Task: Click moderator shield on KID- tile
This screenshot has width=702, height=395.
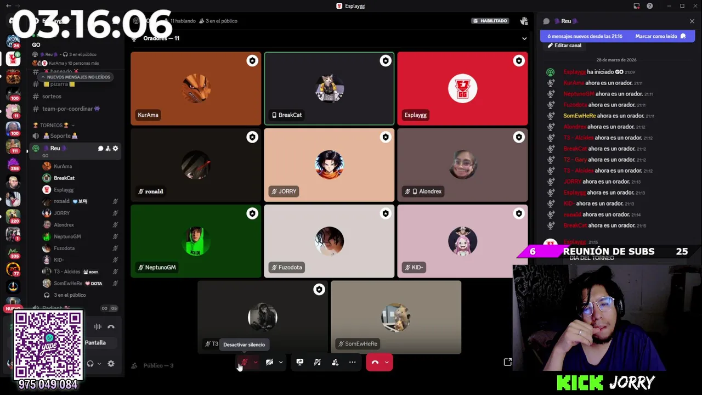Action: pyautogui.click(x=519, y=213)
